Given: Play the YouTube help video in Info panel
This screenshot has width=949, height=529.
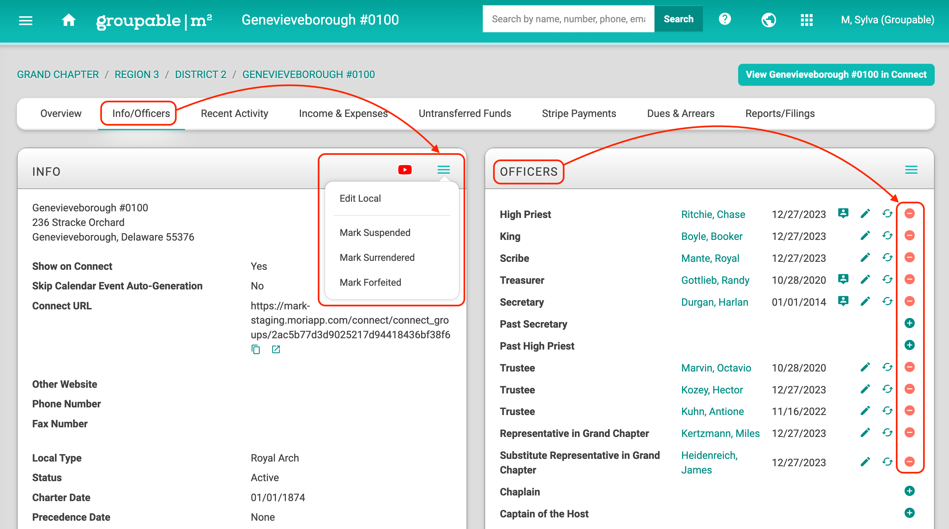Looking at the screenshot, I should point(405,170).
